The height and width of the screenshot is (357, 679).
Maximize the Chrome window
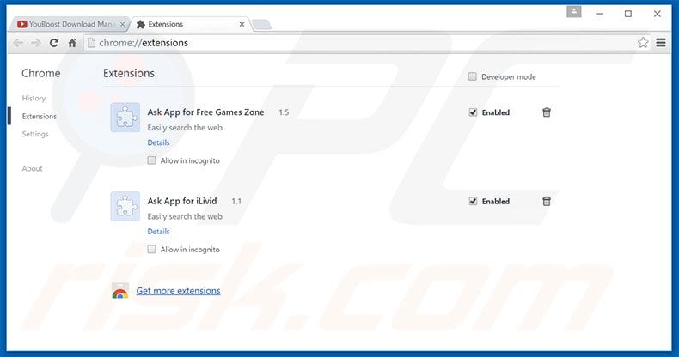(628, 14)
